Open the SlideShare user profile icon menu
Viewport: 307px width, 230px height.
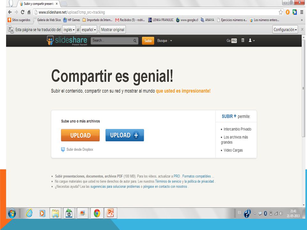(251, 41)
